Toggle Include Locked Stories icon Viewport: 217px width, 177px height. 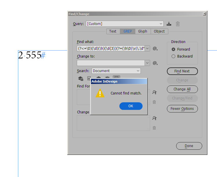tap(89, 78)
